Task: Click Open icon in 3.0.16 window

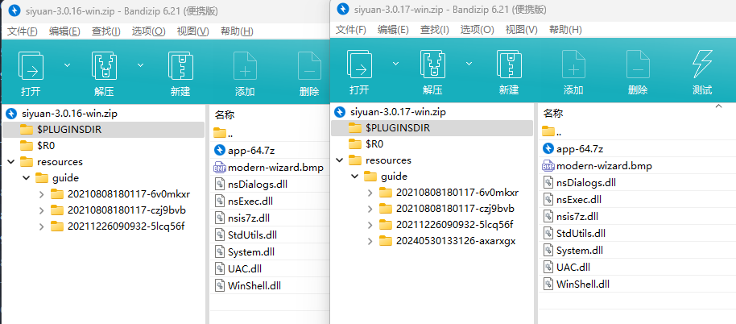Action: point(31,66)
